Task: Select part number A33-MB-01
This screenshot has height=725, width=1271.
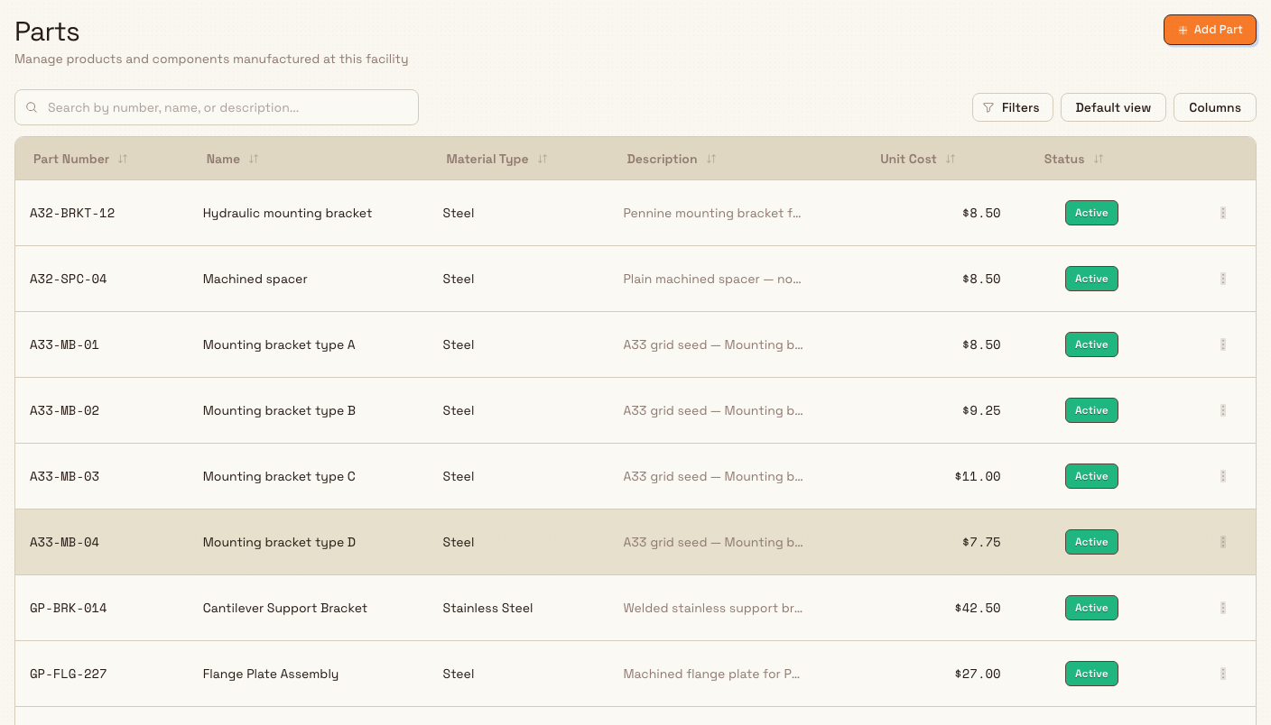Action: point(64,344)
